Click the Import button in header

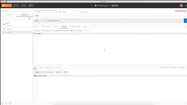pos(16,6)
